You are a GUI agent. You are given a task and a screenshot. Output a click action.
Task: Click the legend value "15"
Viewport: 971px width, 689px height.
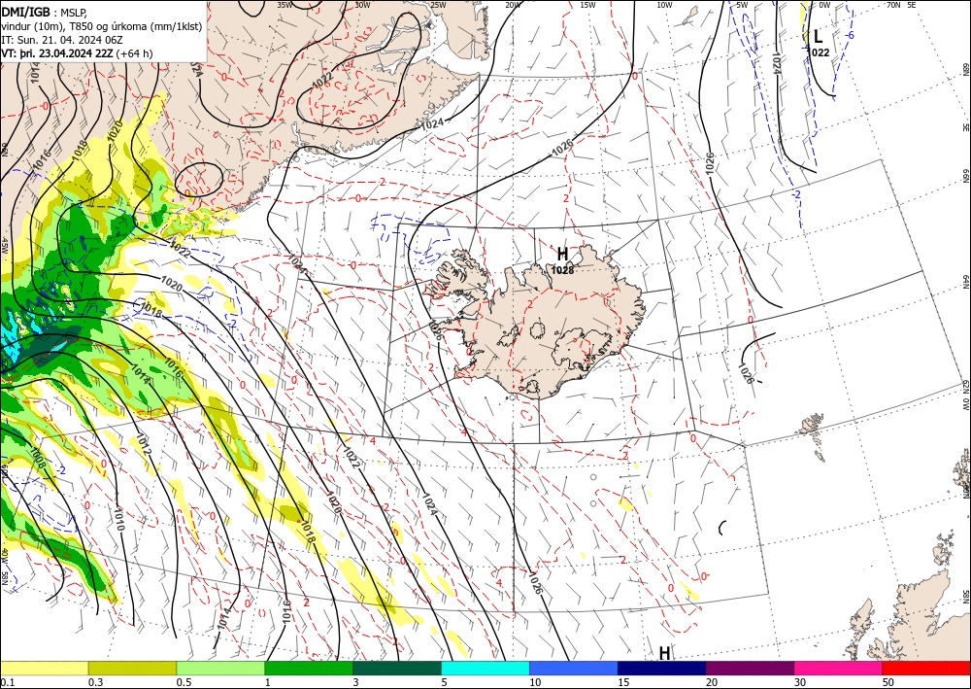(623, 682)
